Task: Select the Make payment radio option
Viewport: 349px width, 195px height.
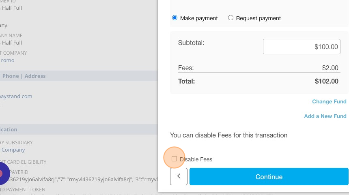Action: [x=175, y=18]
